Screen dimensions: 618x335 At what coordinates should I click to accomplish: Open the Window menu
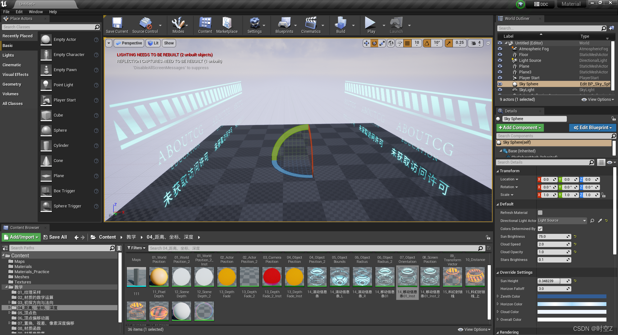tap(36, 12)
